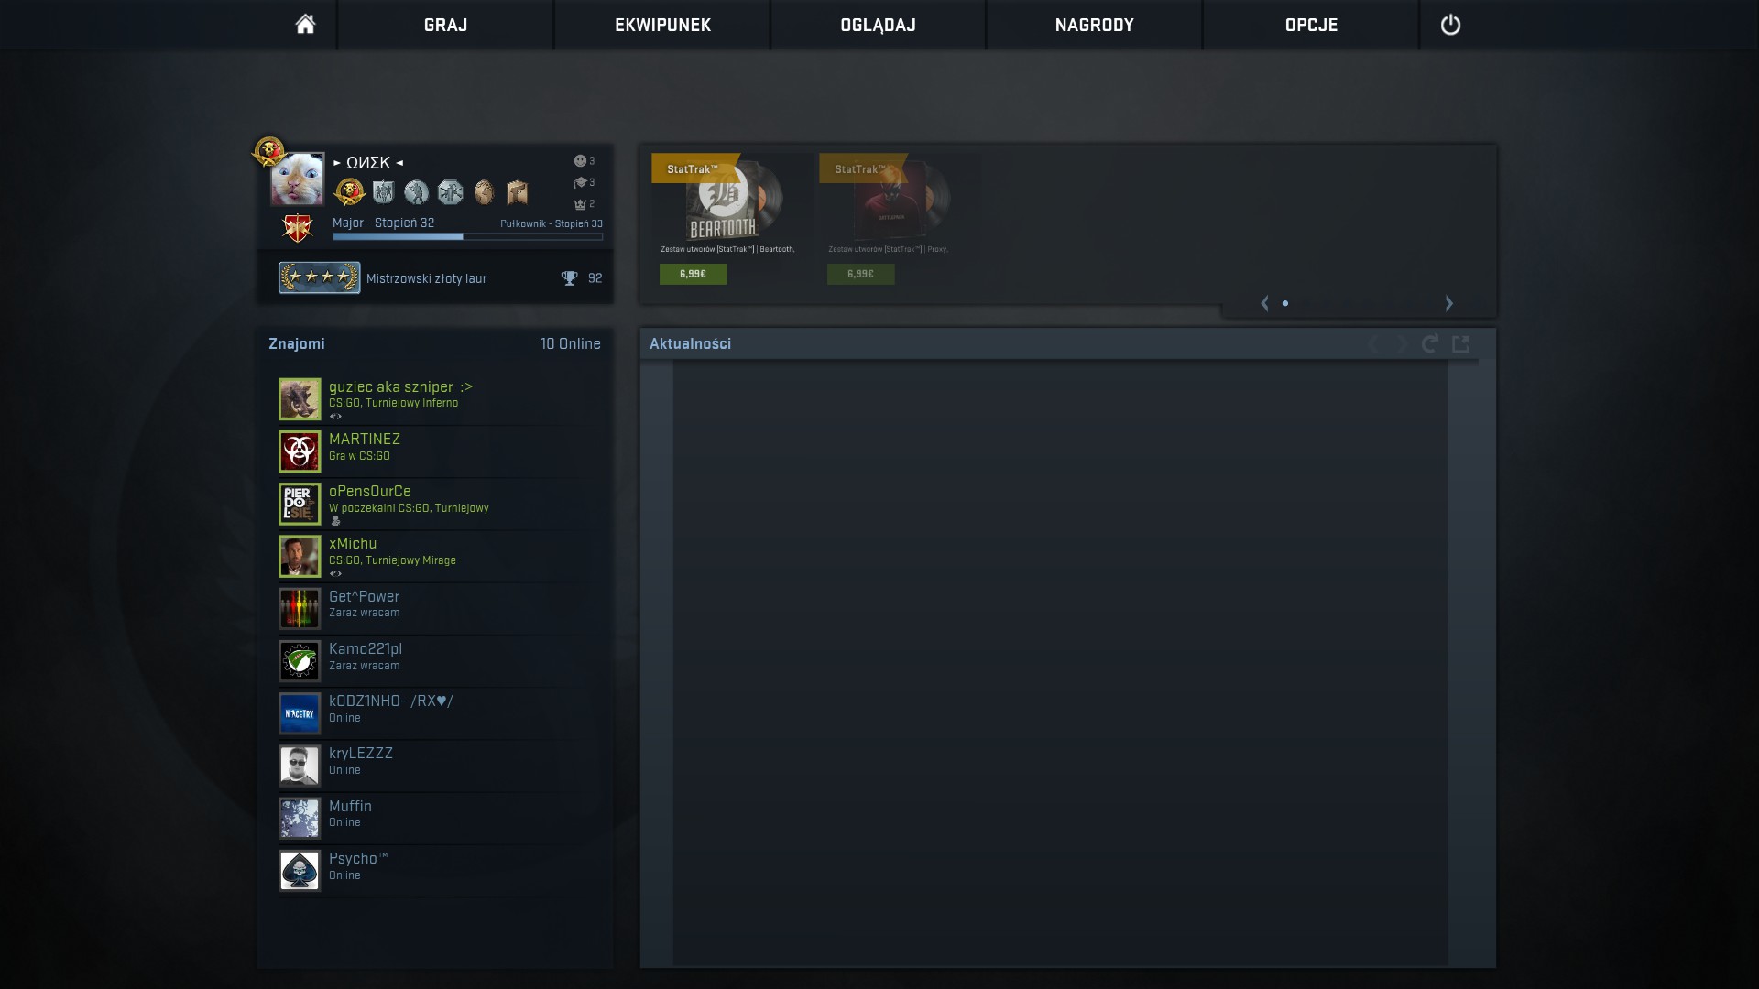Click spectate eye icon under guziec aka szniper
The height and width of the screenshot is (989, 1759).
click(x=335, y=417)
